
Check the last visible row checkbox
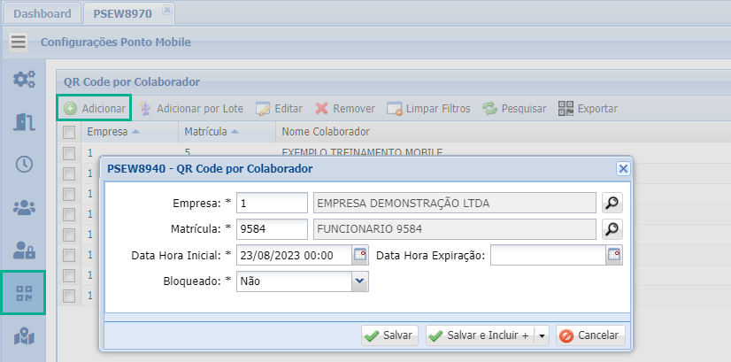(x=69, y=297)
